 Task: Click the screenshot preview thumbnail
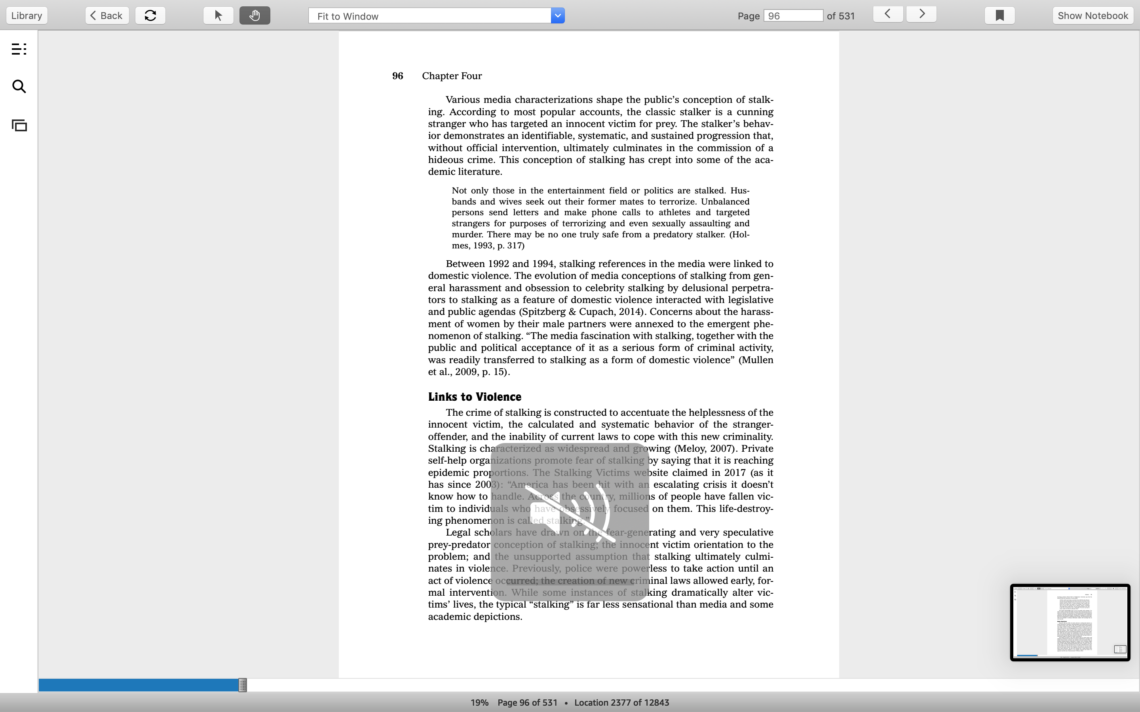(1070, 623)
